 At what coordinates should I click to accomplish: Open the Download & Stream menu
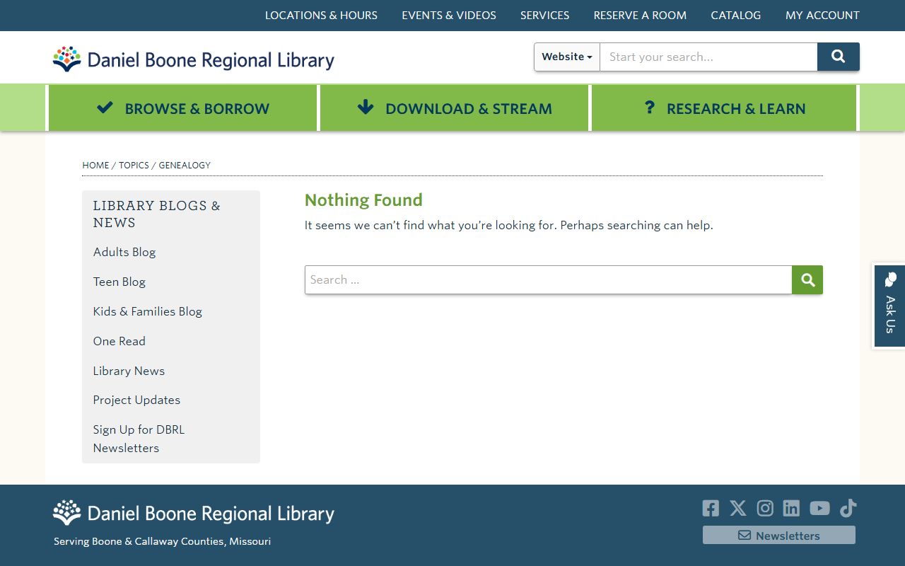(455, 108)
